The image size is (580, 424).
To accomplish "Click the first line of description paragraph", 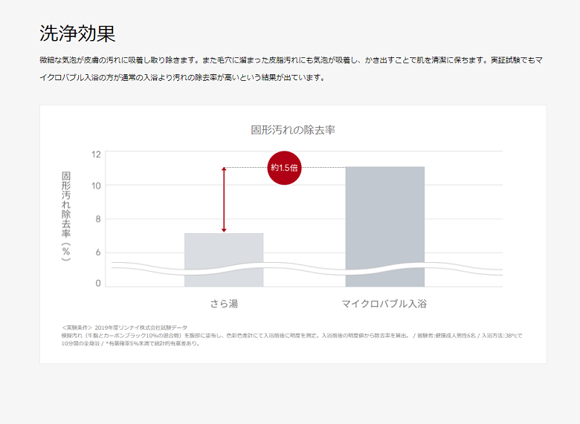I will pos(290,59).
